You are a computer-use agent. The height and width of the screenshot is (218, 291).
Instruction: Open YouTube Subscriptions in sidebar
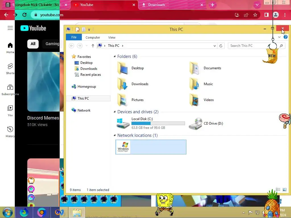click(10, 90)
